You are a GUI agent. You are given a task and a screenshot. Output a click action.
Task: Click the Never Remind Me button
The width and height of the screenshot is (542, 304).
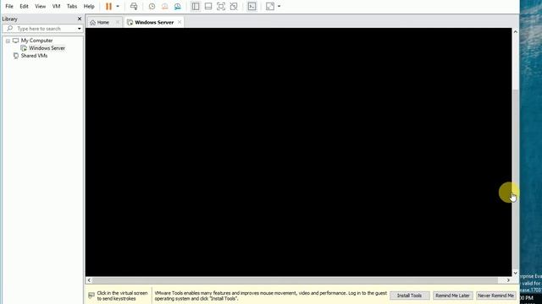click(x=495, y=296)
